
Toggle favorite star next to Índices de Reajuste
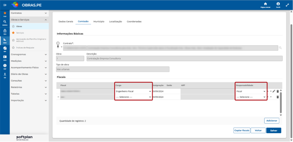coord(13,48)
